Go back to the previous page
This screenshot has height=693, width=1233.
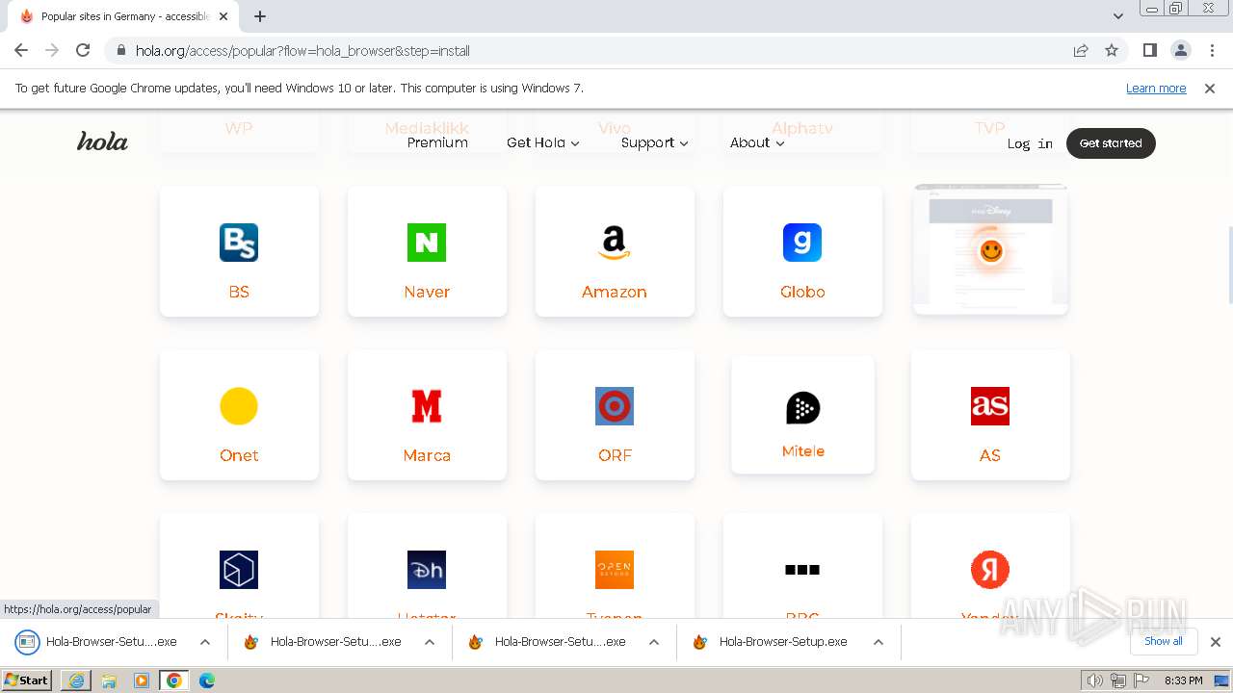[x=21, y=50]
